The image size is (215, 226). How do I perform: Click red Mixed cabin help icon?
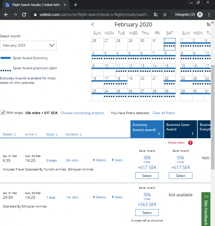click(190, 143)
